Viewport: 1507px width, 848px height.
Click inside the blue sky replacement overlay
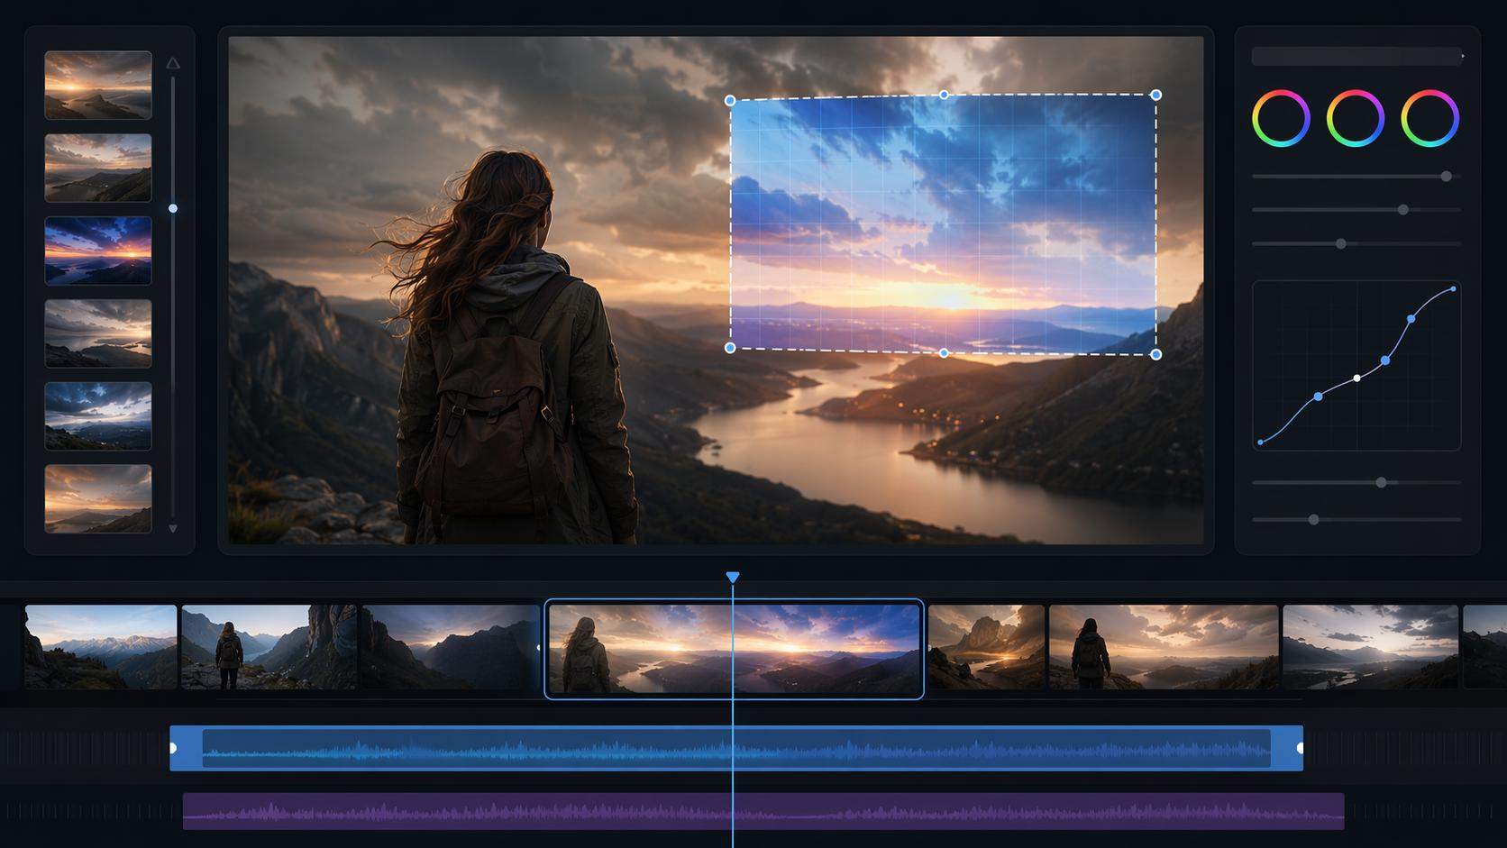[943, 224]
